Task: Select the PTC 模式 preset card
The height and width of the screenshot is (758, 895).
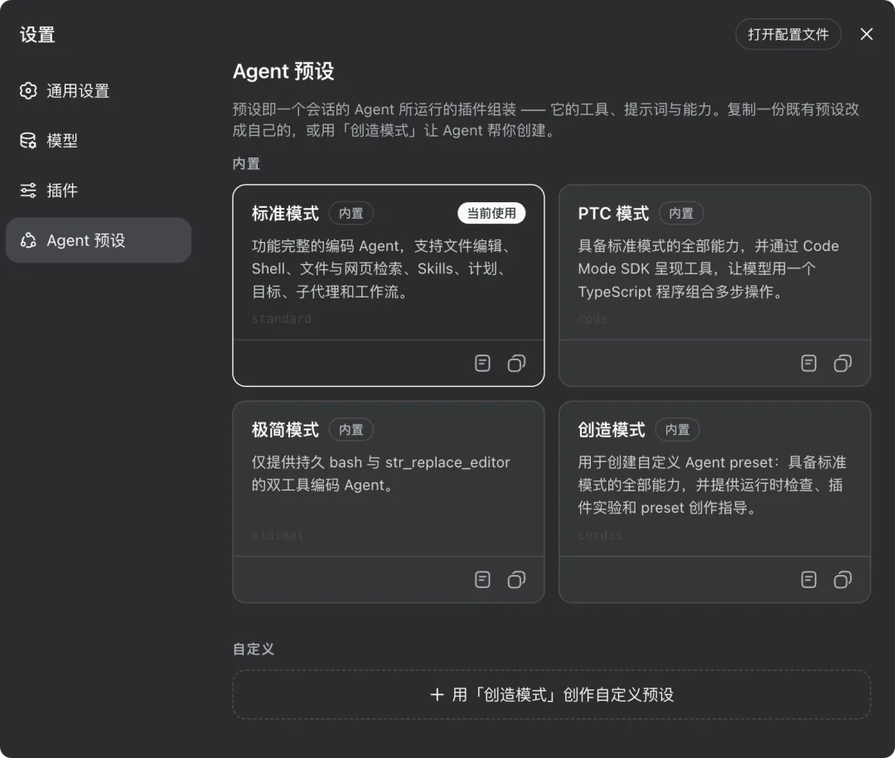Action: (714, 286)
